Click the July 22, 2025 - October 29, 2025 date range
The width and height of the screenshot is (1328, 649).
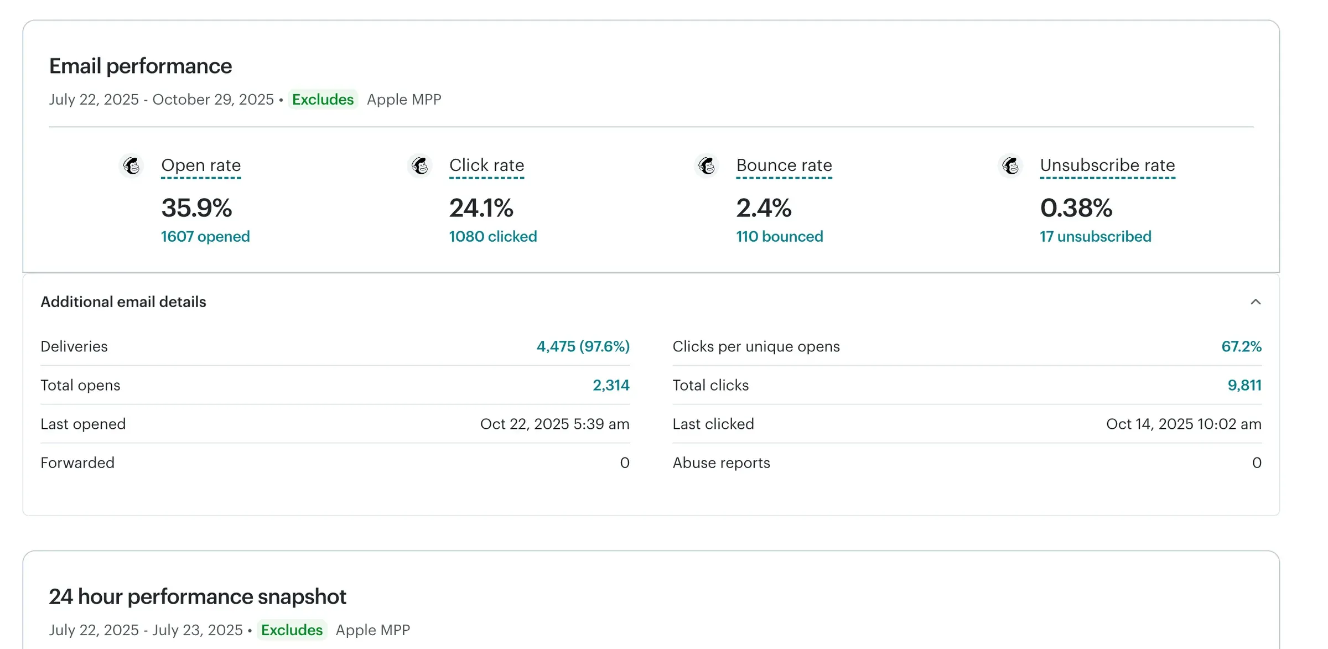[161, 100]
